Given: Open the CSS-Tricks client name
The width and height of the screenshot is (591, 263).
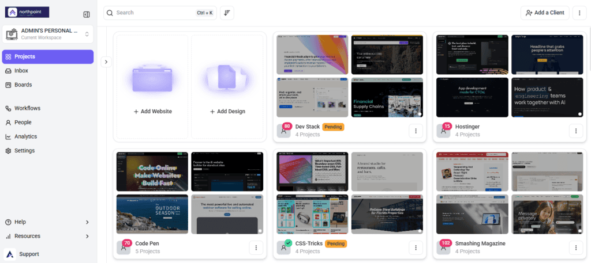Looking at the screenshot, I should [309, 243].
